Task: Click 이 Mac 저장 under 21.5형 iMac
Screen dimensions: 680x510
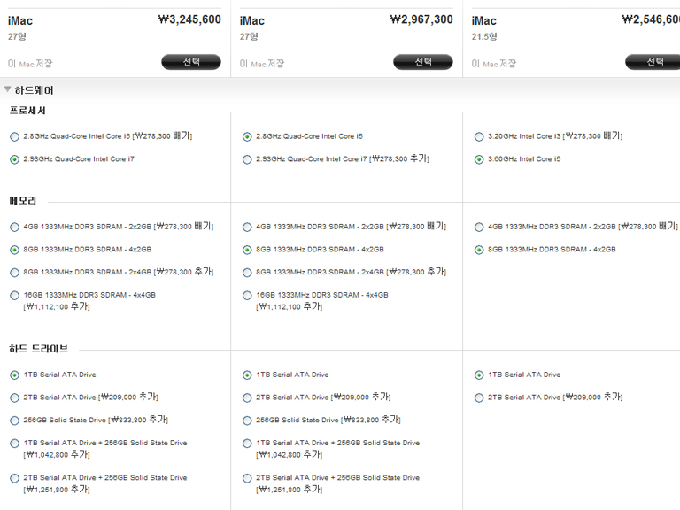Action: tap(494, 64)
